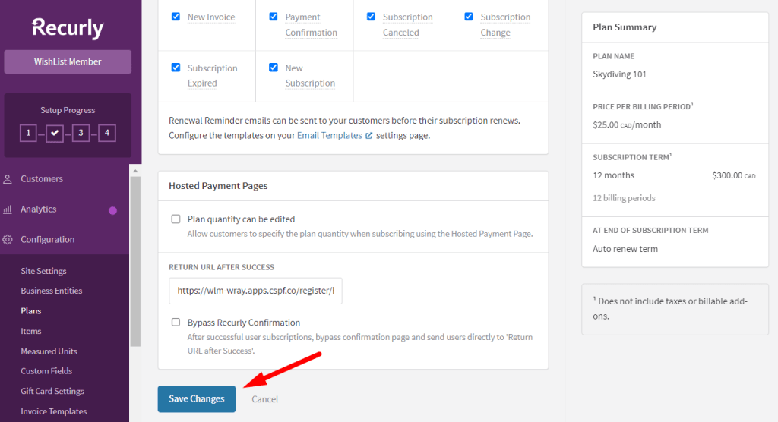Select the checked setup progress step
Viewport: 778px width, 422px height.
pos(55,133)
